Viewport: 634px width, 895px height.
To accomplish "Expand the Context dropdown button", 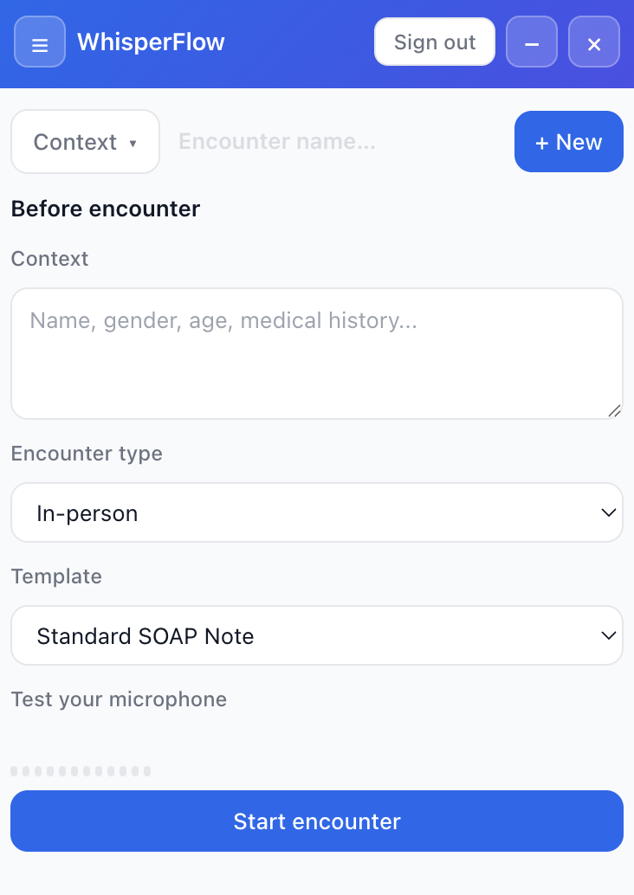I will tap(85, 142).
